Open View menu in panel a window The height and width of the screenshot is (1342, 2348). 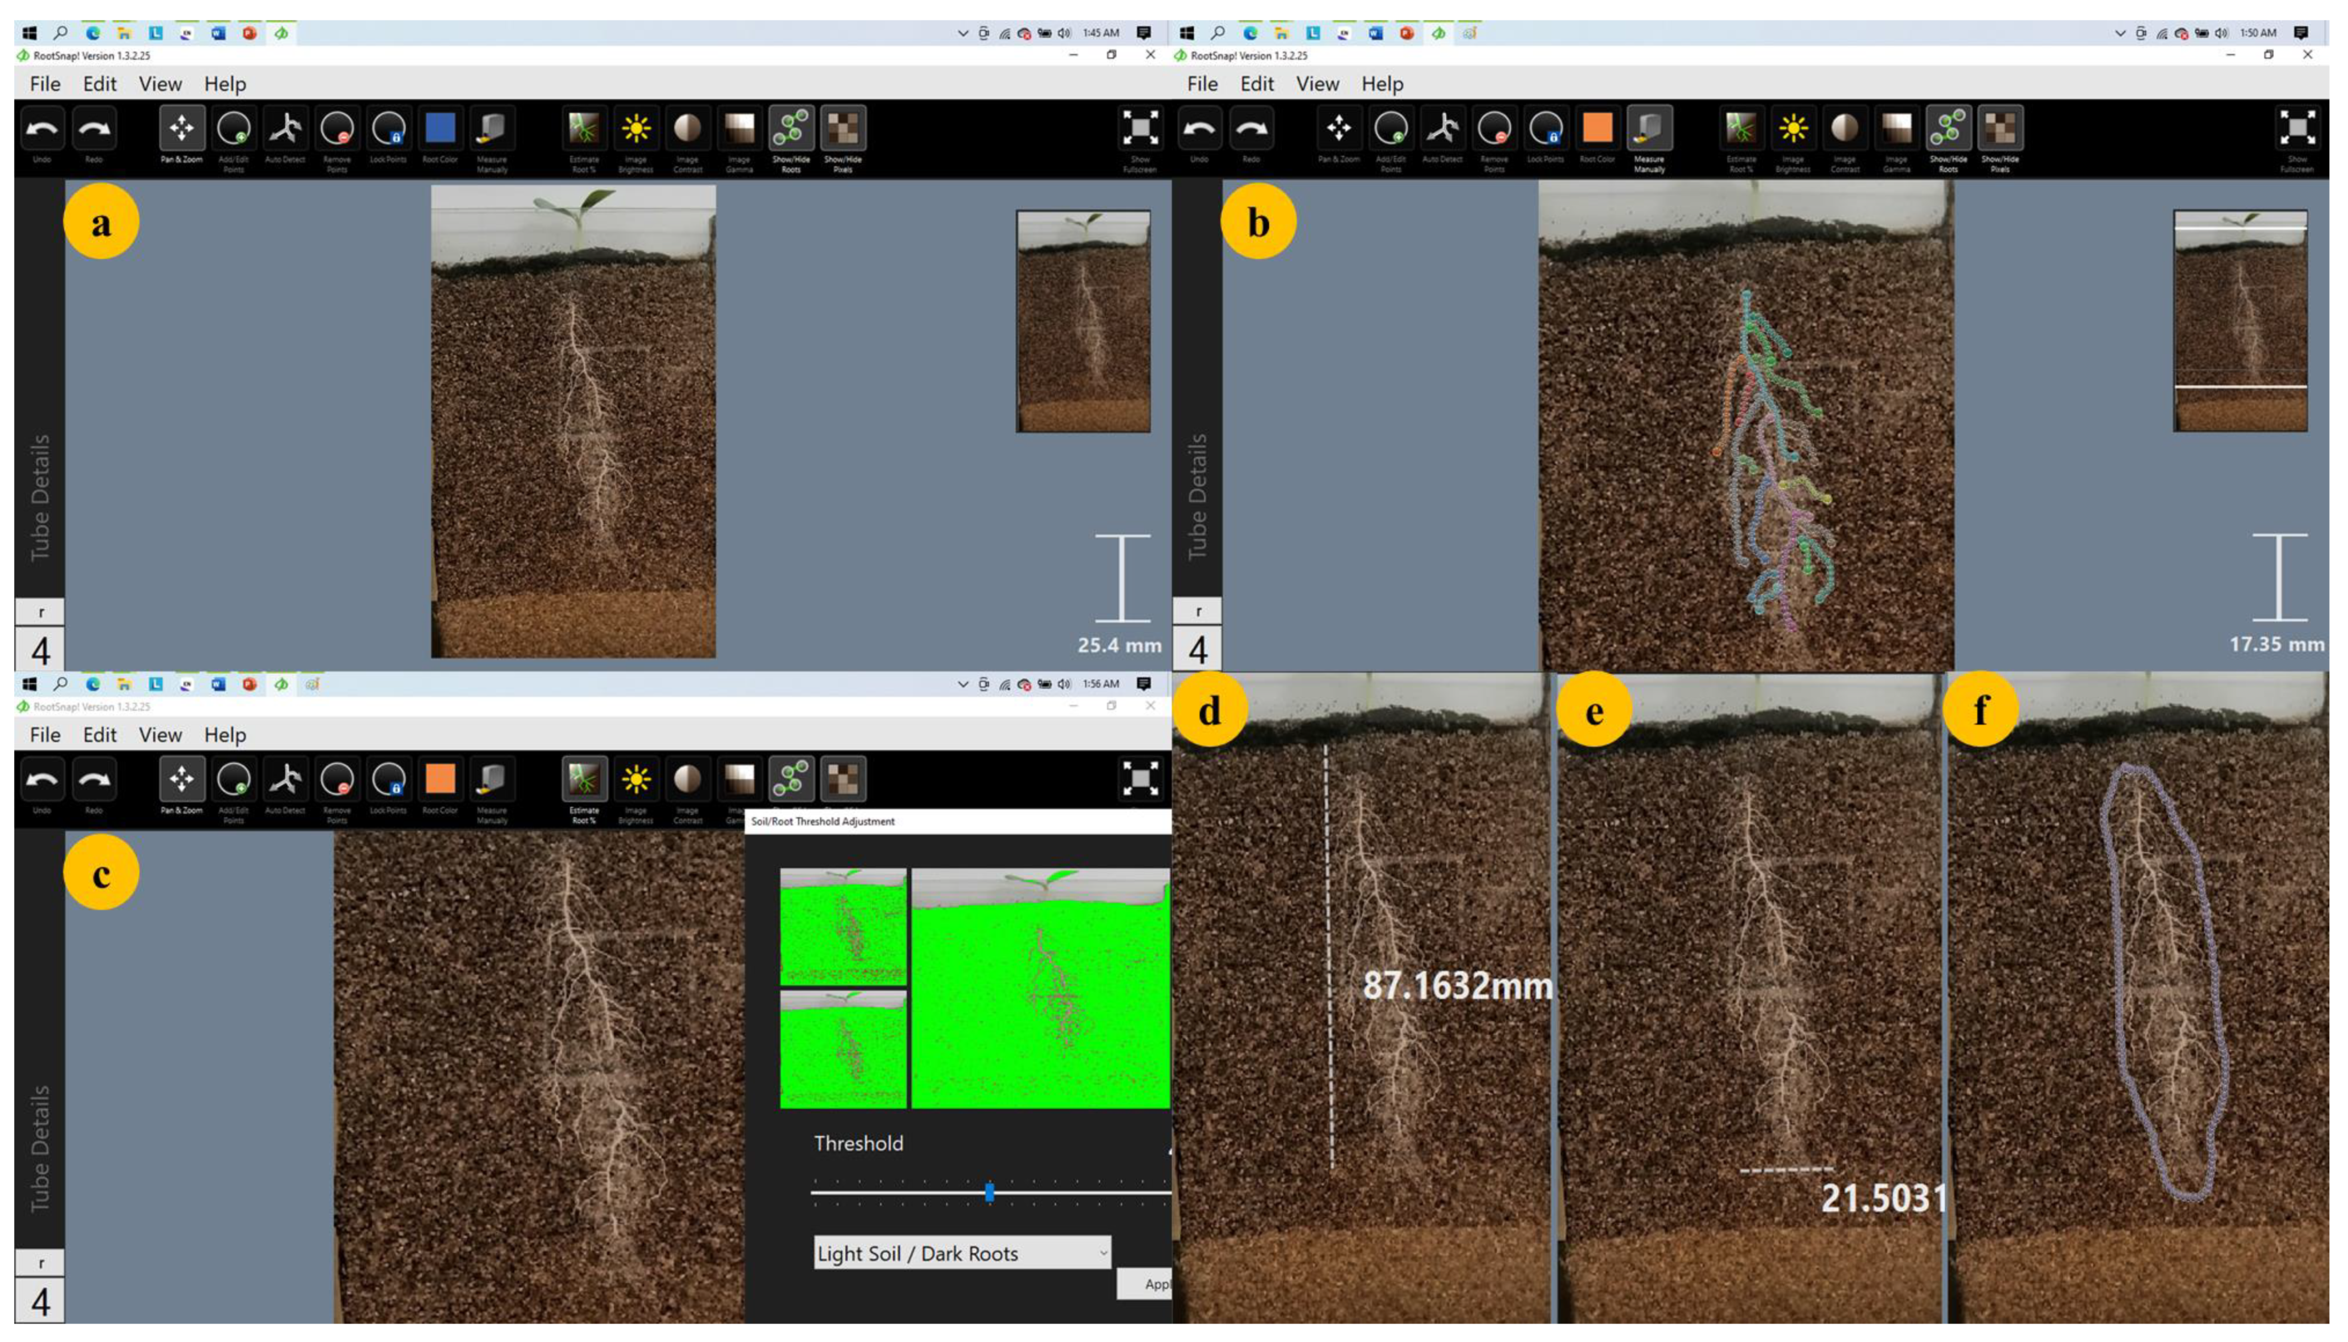(160, 84)
